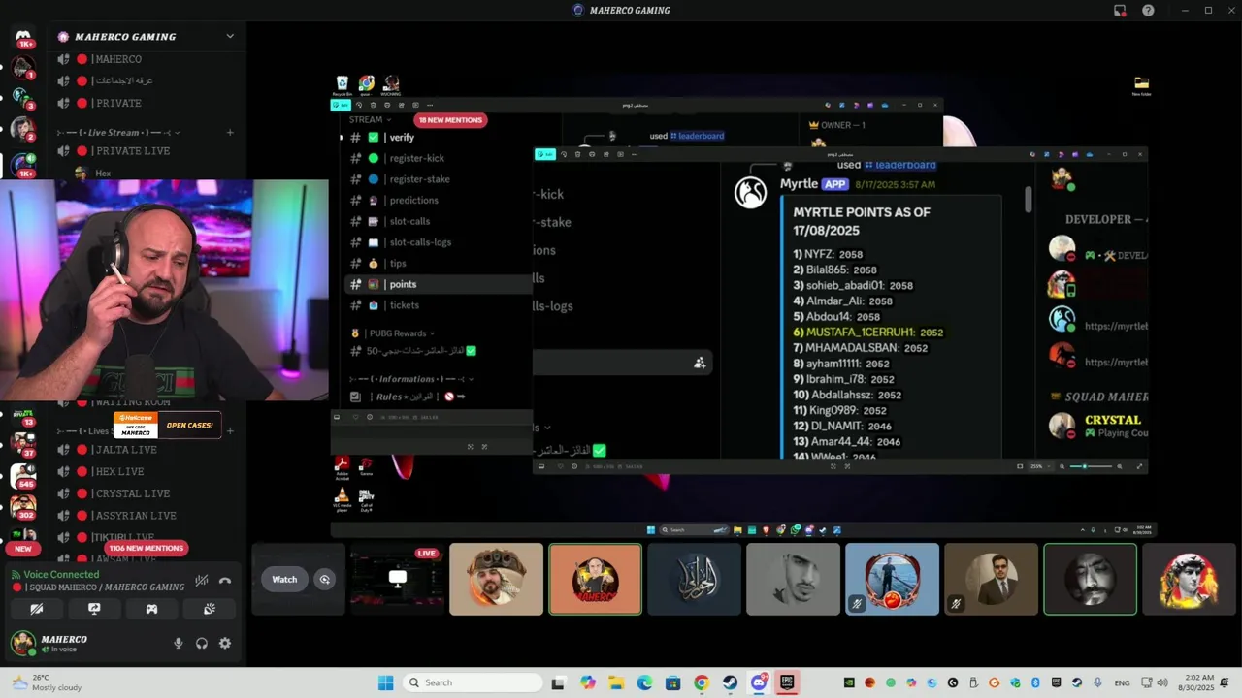Select the flaming statue avatar participant tile
Image resolution: width=1242 pixels, height=698 pixels.
tap(1190, 580)
